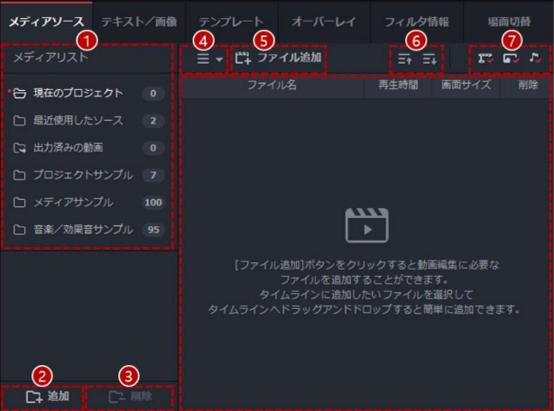The image size is (554, 411).
Task: Open the フィルタ情報 tab
Action: point(416,20)
